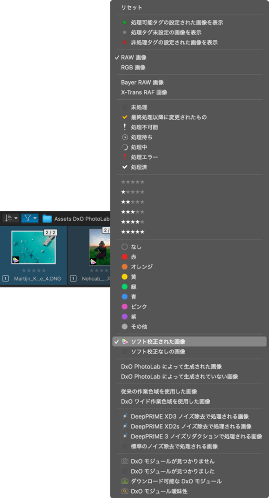Click virtual copy number beside Nohcab name
The height and width of the screenshot is (498, 269).
point(73,279)
